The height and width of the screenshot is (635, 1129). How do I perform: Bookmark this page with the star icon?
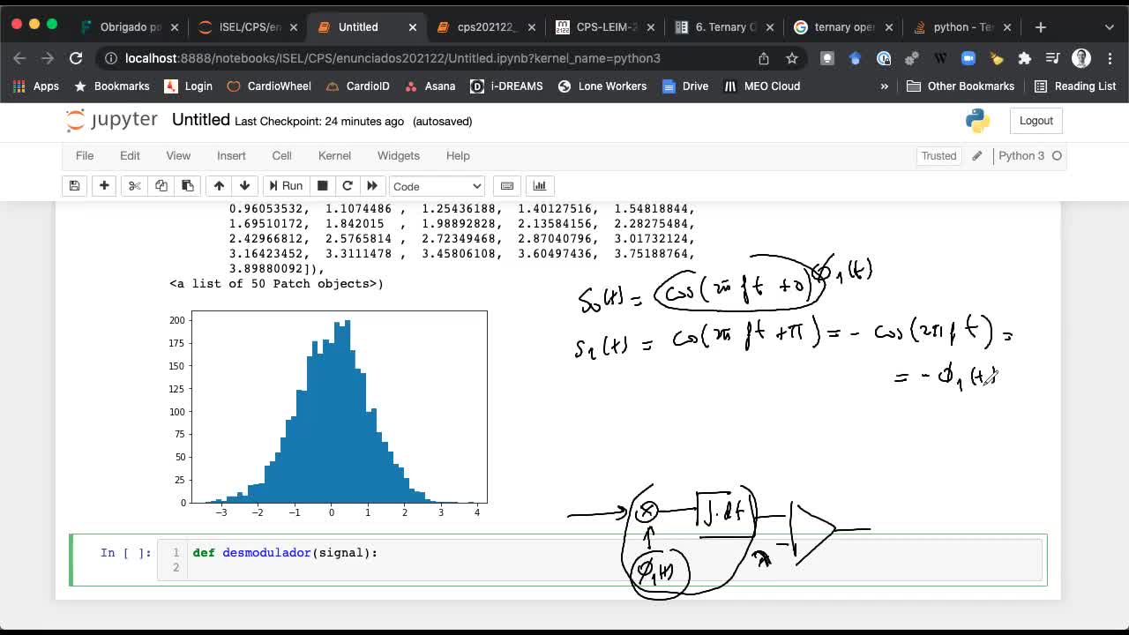pyautogui.click(x=792, y=58)
